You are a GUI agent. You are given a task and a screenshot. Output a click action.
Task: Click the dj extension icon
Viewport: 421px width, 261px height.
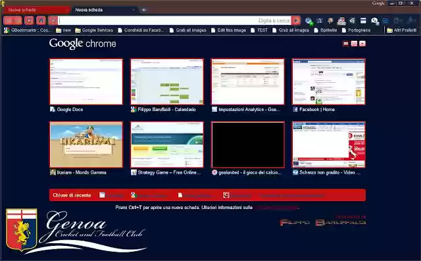[x=353, y=20]
